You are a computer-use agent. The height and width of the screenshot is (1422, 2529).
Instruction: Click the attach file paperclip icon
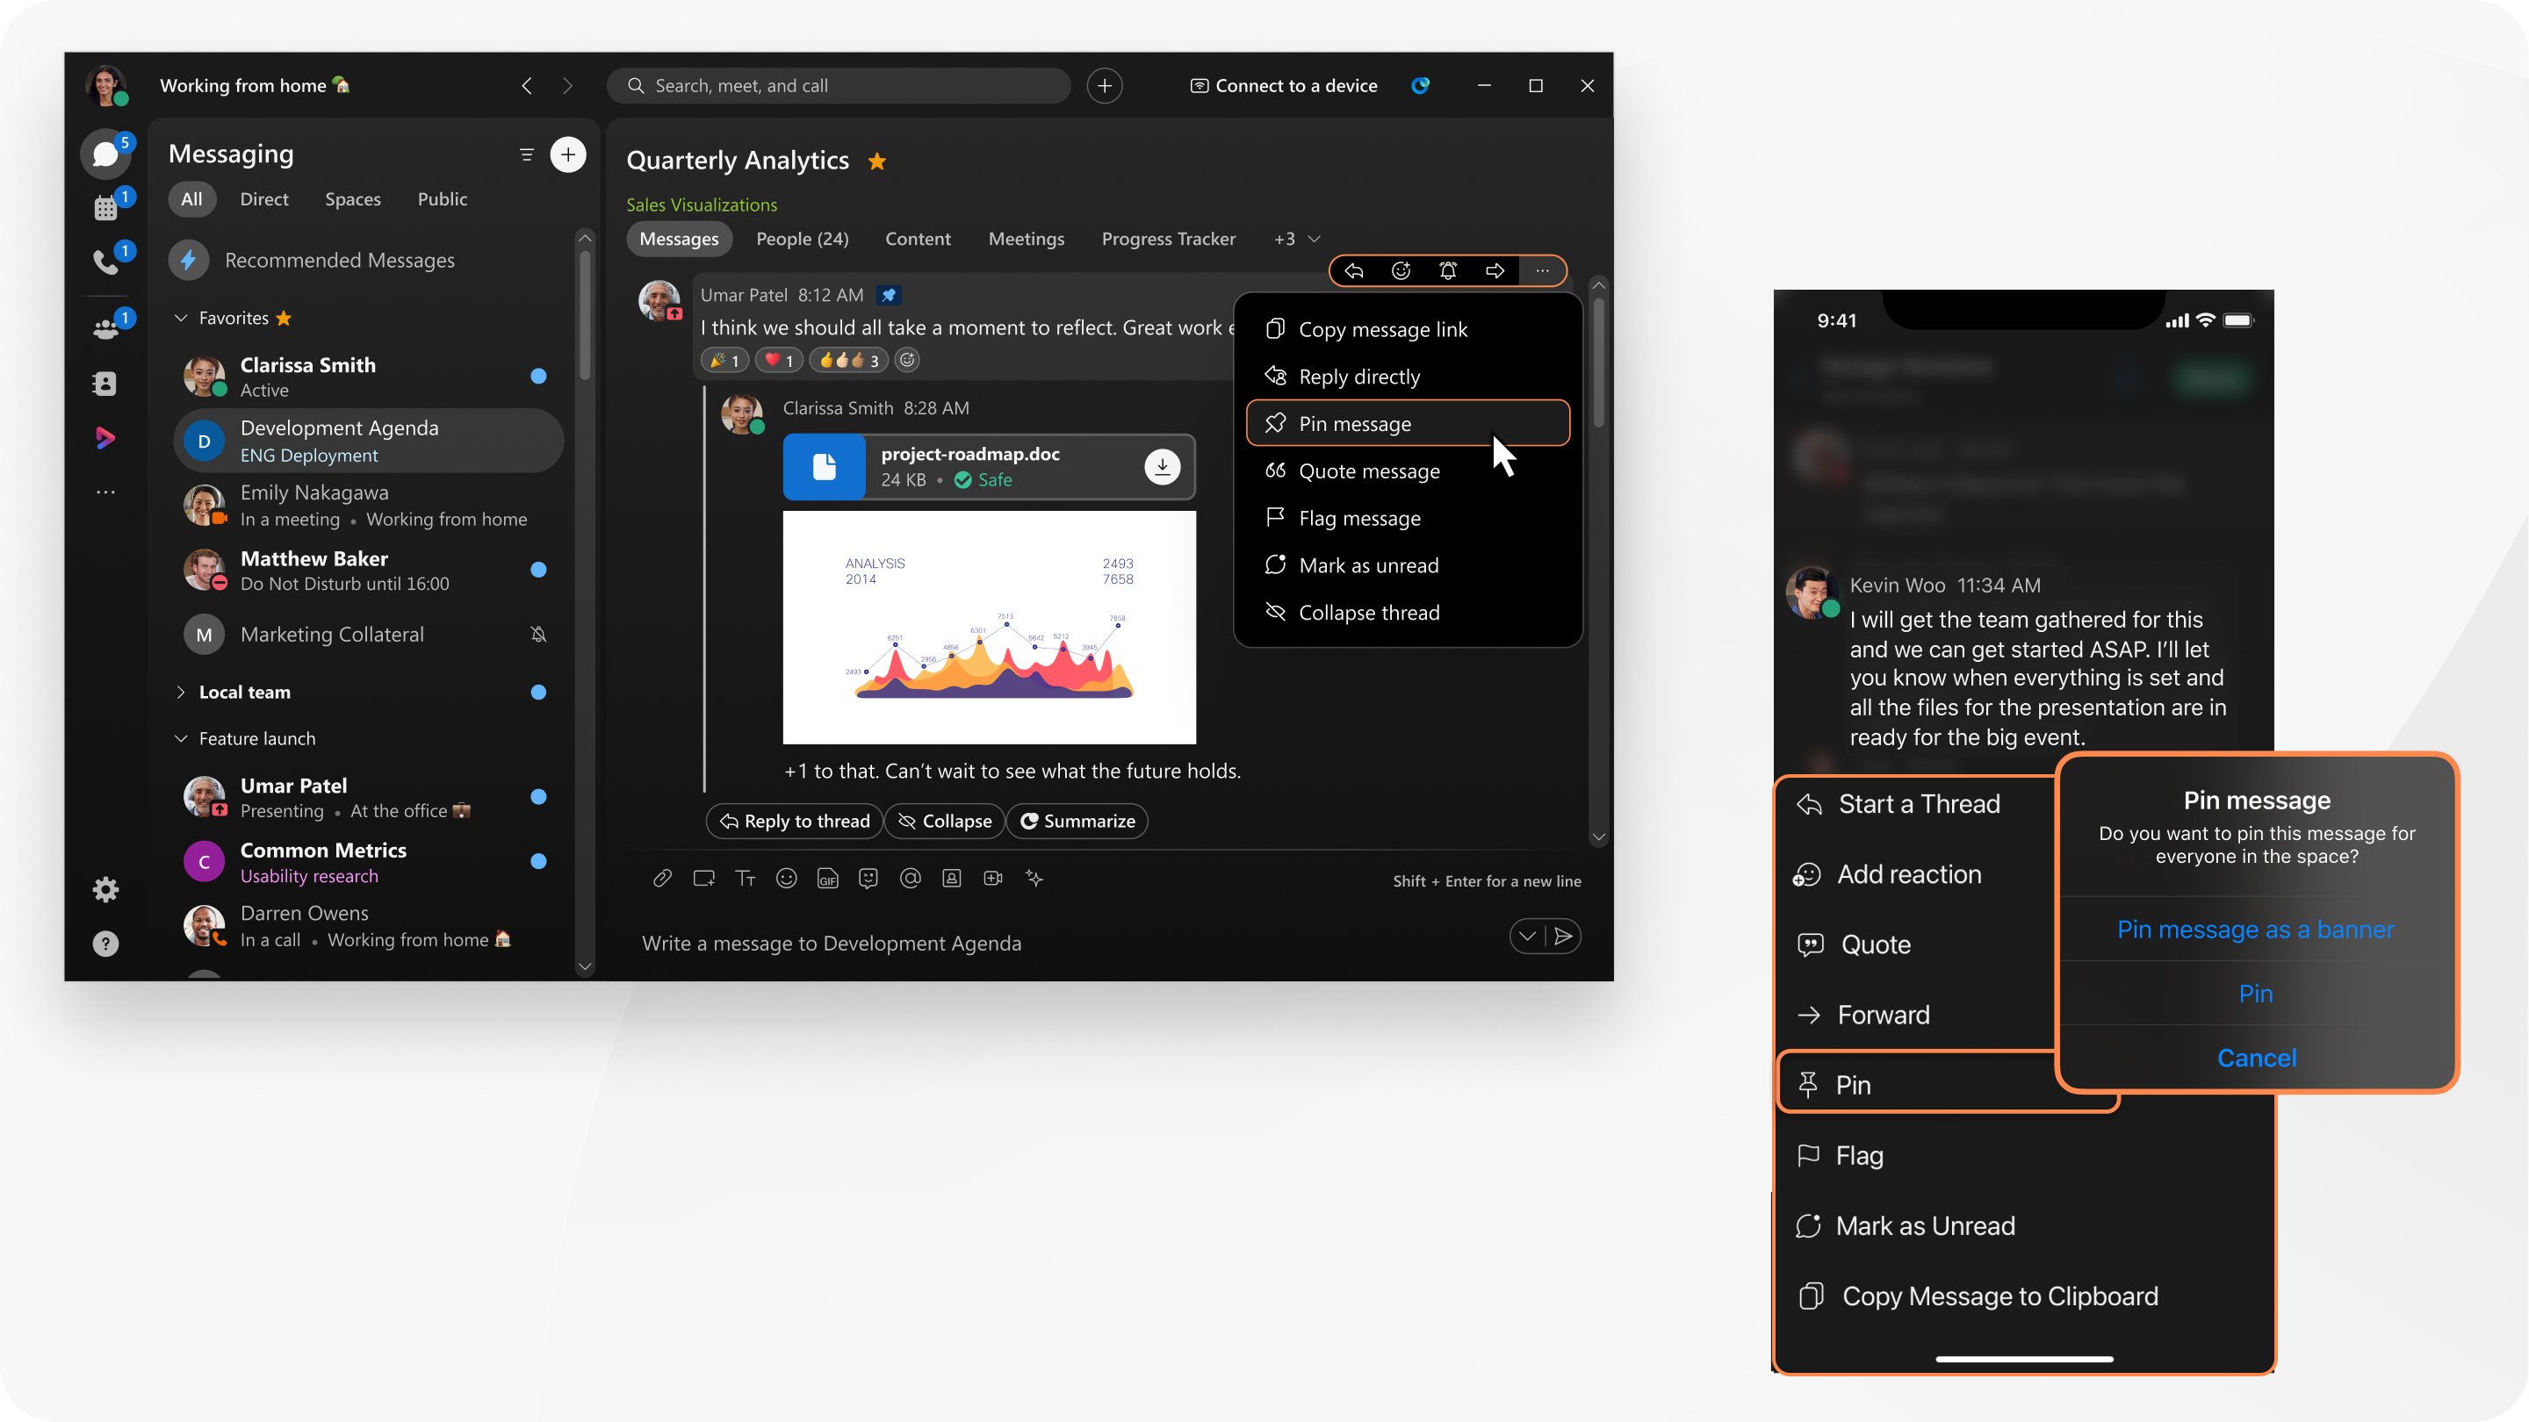[660, 879]
